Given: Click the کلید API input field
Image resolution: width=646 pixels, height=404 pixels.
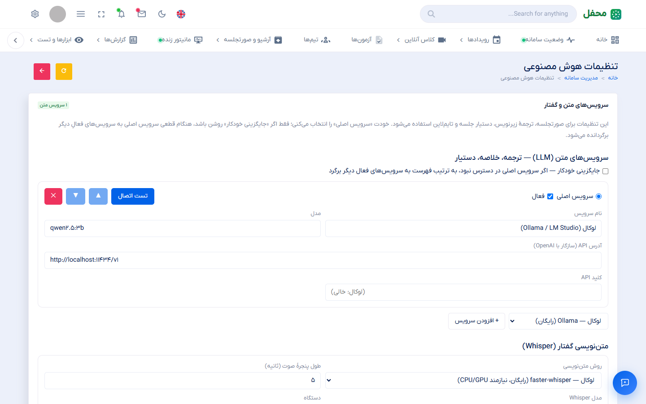Looking at the screenshot, I should pyautogui.click(x=463, y=292).
